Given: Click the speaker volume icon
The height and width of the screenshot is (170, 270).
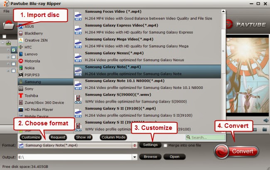Looking at the screenshot, I should coord(266,120).
